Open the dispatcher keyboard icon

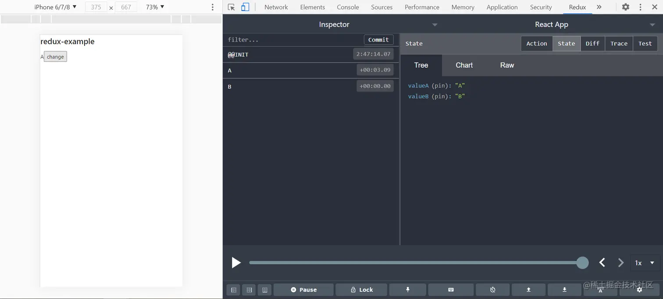coord(451,290)
